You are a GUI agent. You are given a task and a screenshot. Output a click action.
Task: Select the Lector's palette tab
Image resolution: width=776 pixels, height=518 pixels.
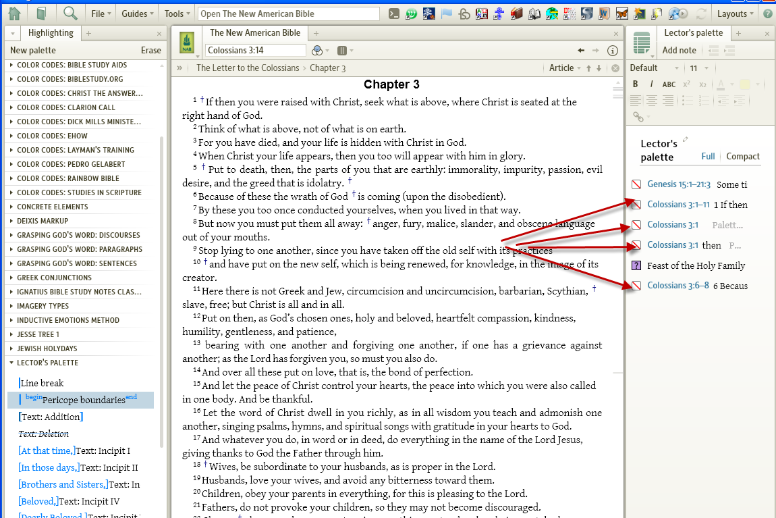point(694,32)
